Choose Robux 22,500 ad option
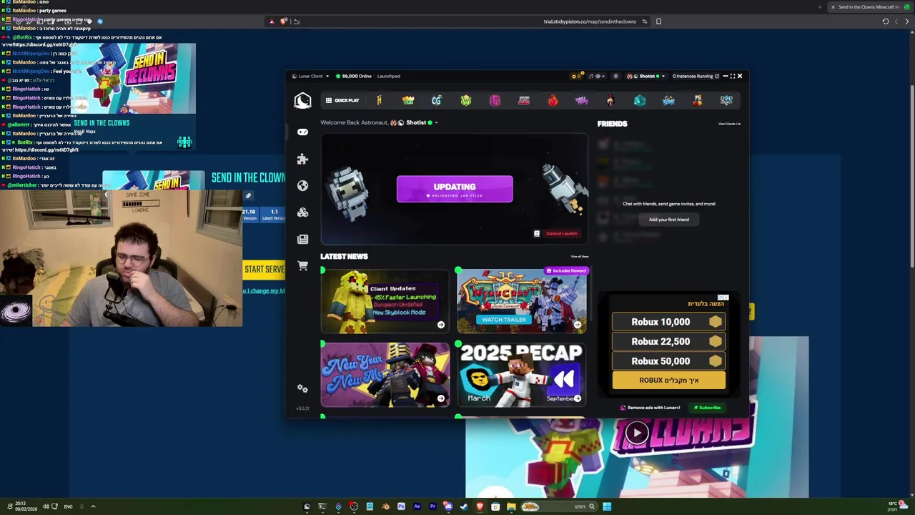The width and height of the screenshot is (915, 515). [669, 342]
